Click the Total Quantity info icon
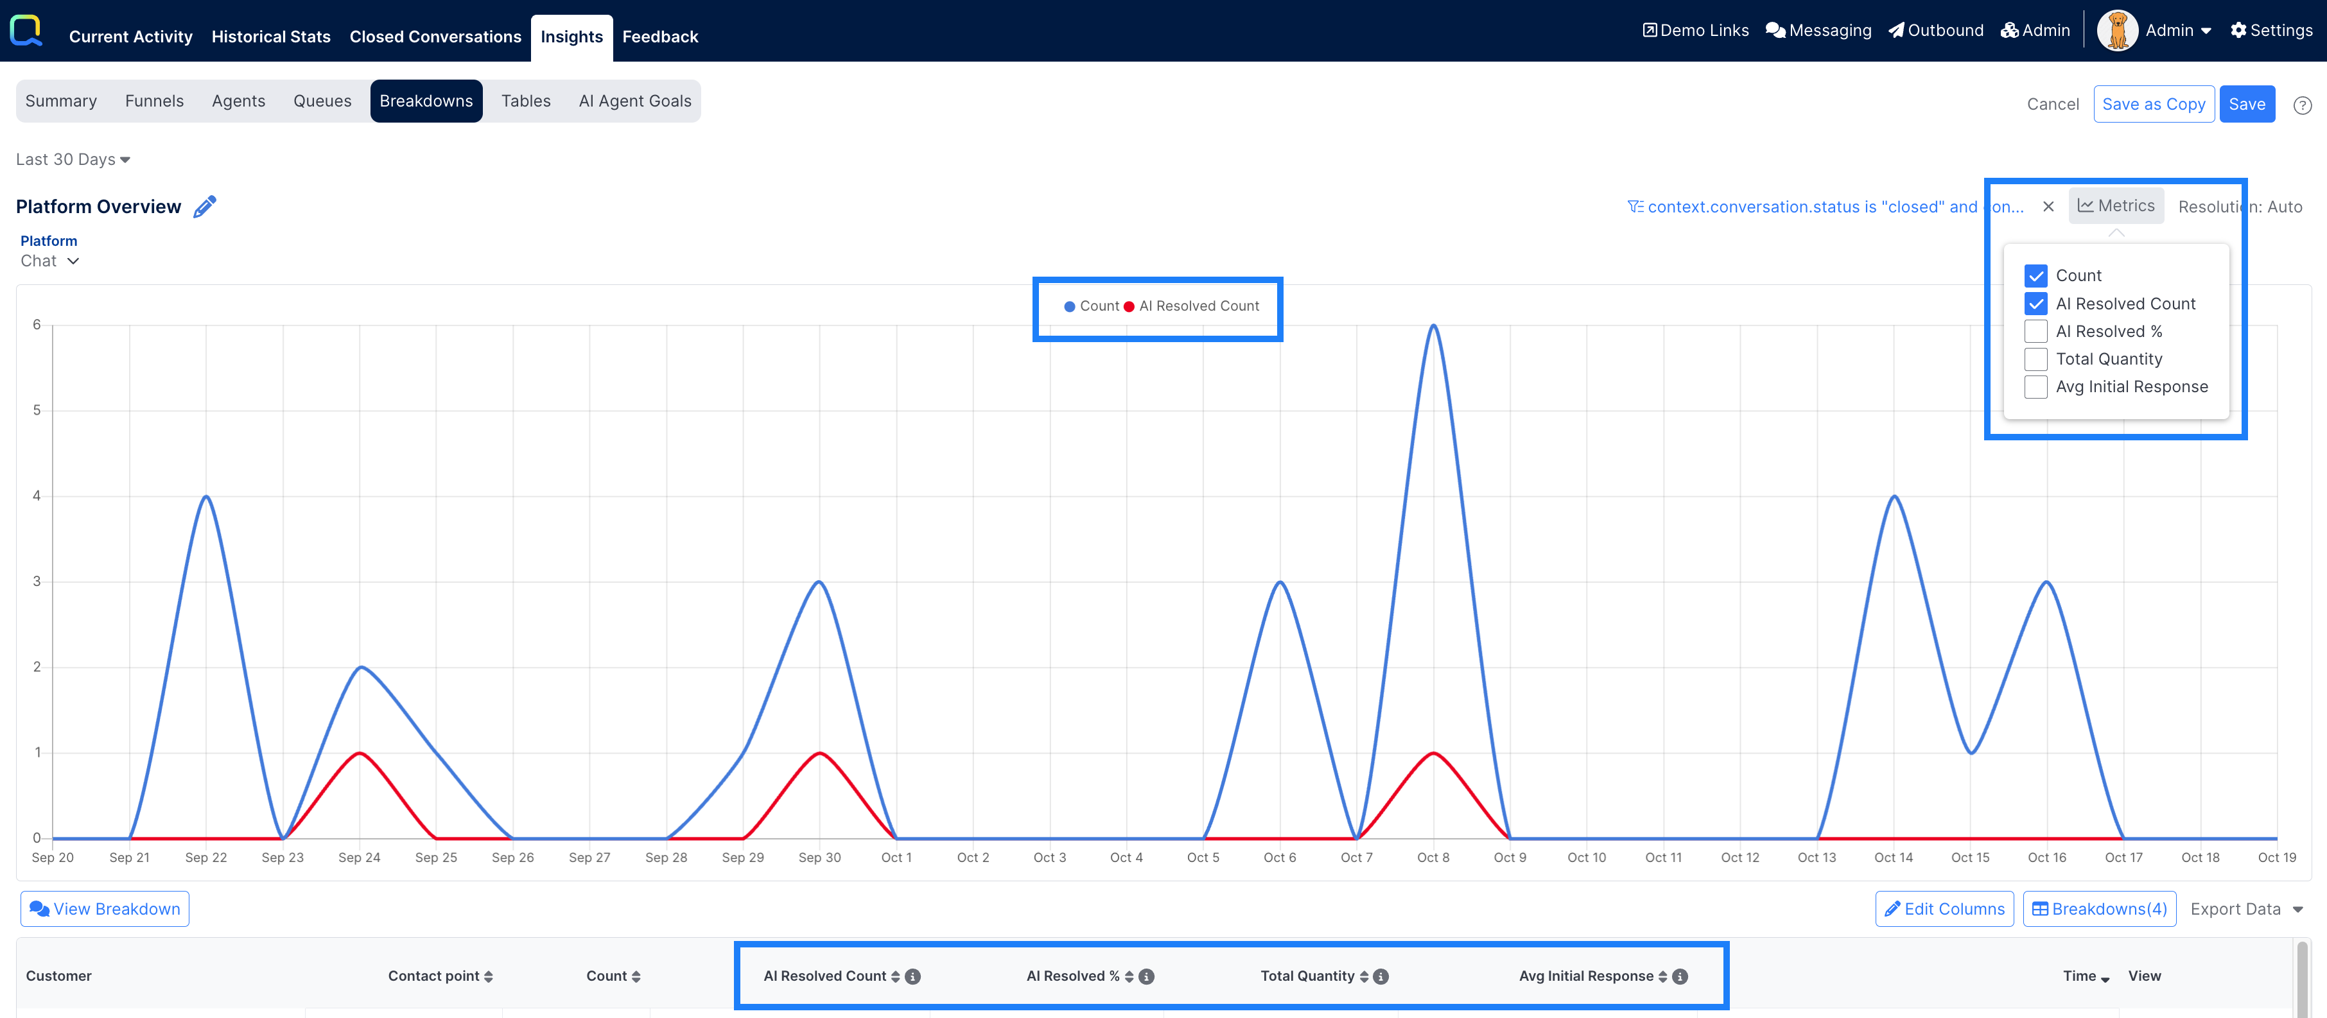The width and height of the screenshot is (2327, 1018). coord(1381,976)
